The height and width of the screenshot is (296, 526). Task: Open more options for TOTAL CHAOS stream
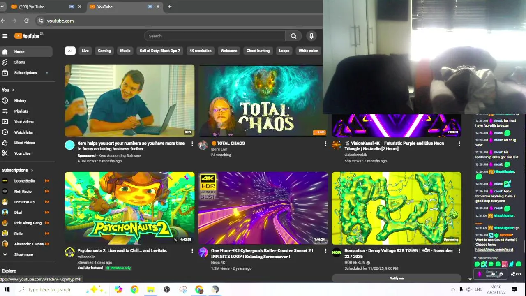pyautogui.click(x=325, y=143)
